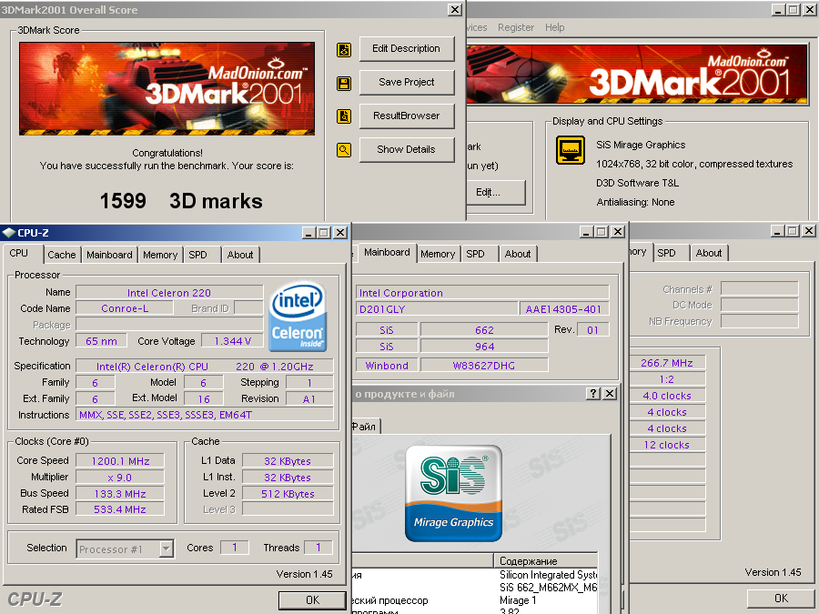Click the ResultBrowser icon

click(344, 116)
